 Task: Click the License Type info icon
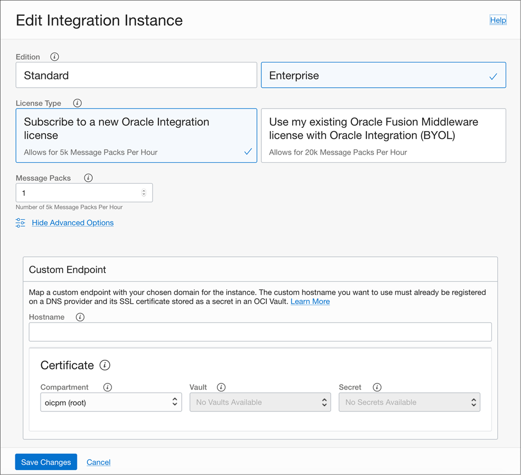click(x=77, y=103)
